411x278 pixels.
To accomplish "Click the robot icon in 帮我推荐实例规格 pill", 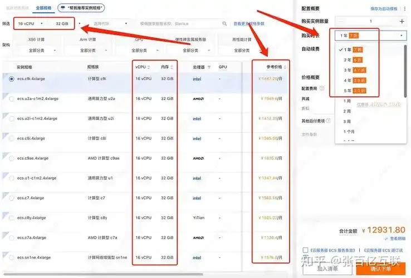I will pyautogui.click(x=63, y=8).
